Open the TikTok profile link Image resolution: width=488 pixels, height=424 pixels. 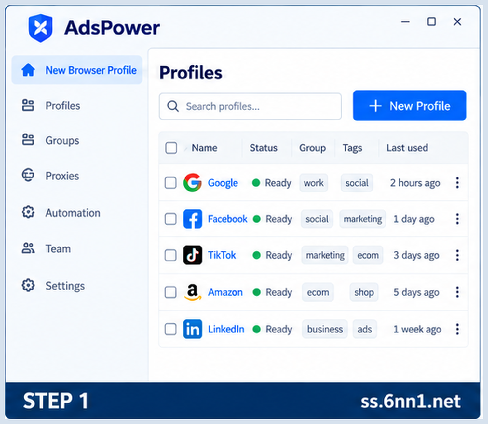[222, 255]
